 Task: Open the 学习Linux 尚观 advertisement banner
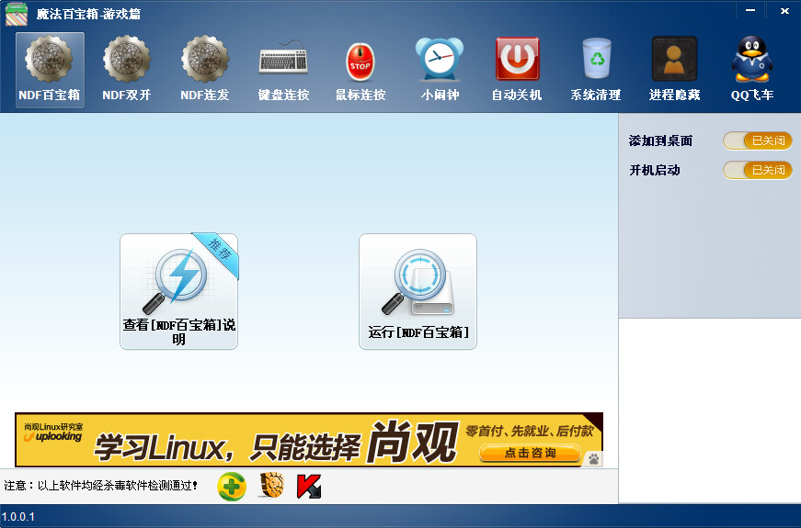309,440
